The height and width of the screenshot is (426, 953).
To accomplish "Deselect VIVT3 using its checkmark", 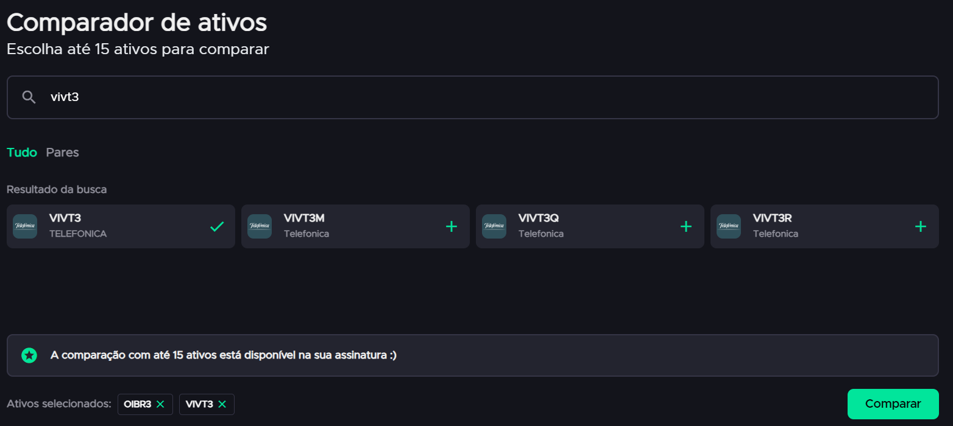I will pos(217,226).
